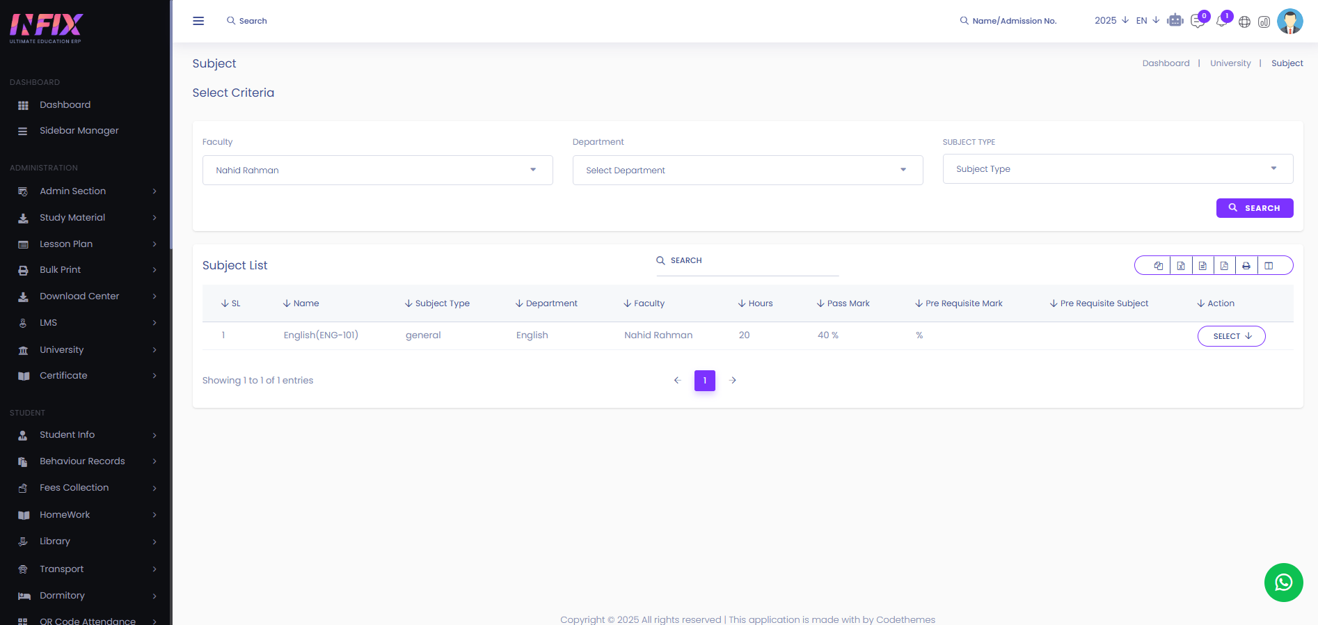Image resolution: width=1318 pixels, height=625 pixels.
Task: Click the Library icon in sidebar
Action: pos(23,542)
